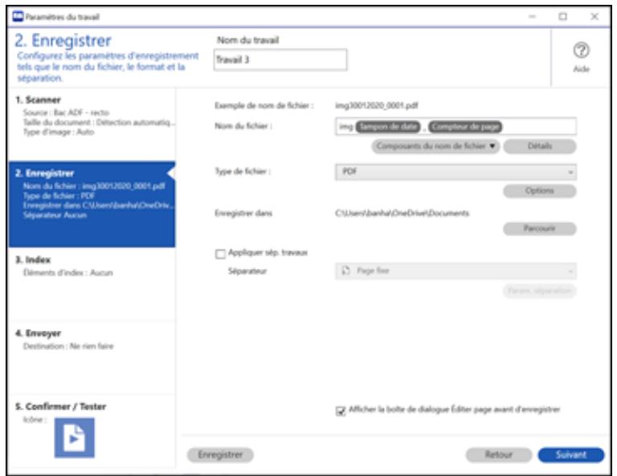Viewport: 617px width, 476px height.
Task: Uncheck Afficher la boîte de dialogue Éditer page
Action: [x=341, y=411]
